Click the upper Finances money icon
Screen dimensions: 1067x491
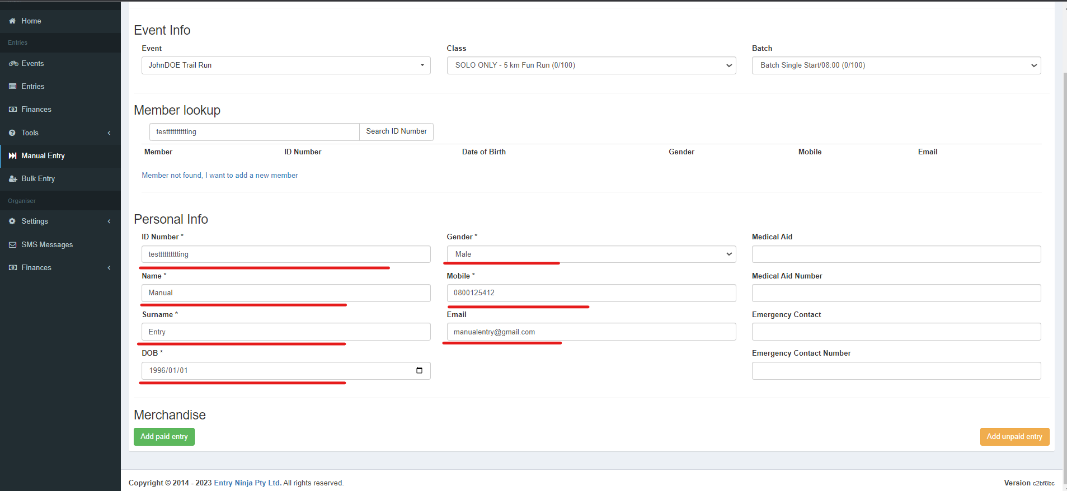(13, 110)
